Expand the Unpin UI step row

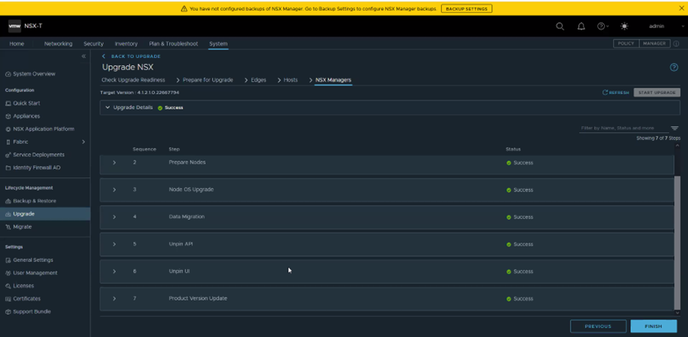[x=114, y=272]
